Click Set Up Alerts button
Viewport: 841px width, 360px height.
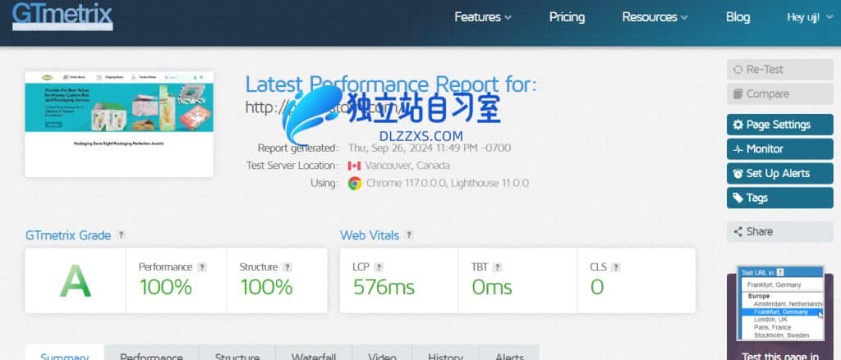(x=780, y=174)
